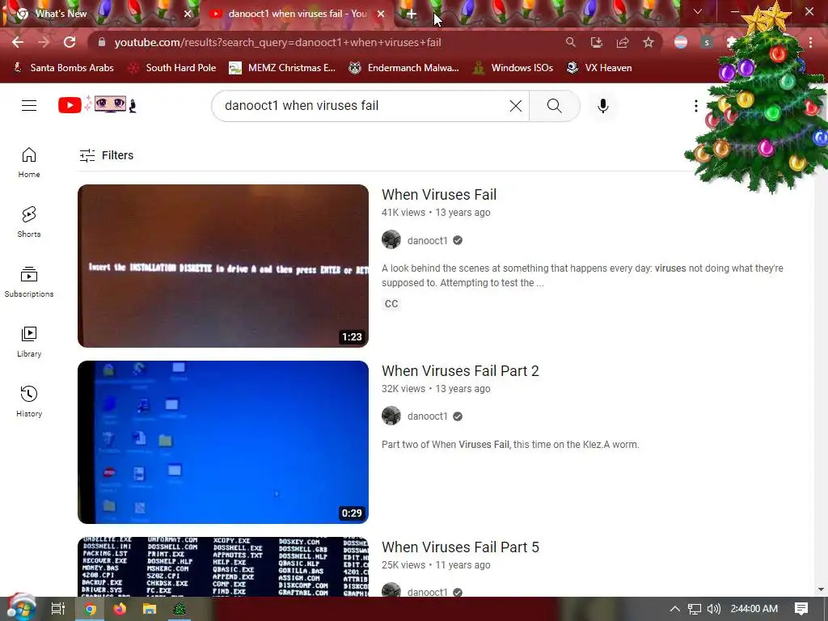Open YouTube settings three-dot menu
828x621 pixels.
coord(696,106)
